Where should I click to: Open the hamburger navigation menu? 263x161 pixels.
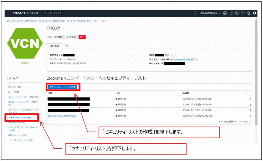tap(7, 13)
